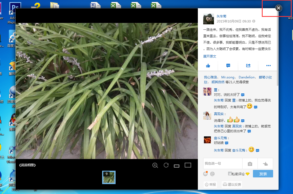Screen dimensions: 293x194
Task: Click the 发表 button to post comment
Action: click(x=263, y=174)
